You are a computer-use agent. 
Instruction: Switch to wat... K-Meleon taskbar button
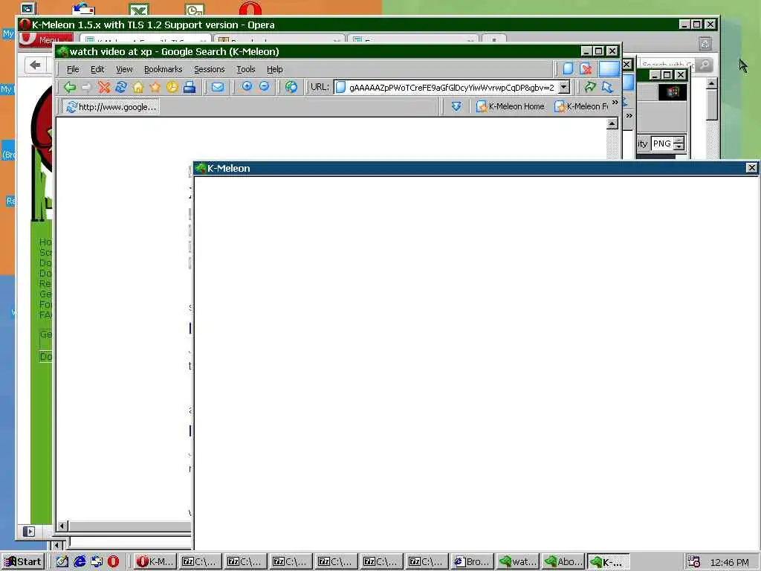click(x=518, y=561)
